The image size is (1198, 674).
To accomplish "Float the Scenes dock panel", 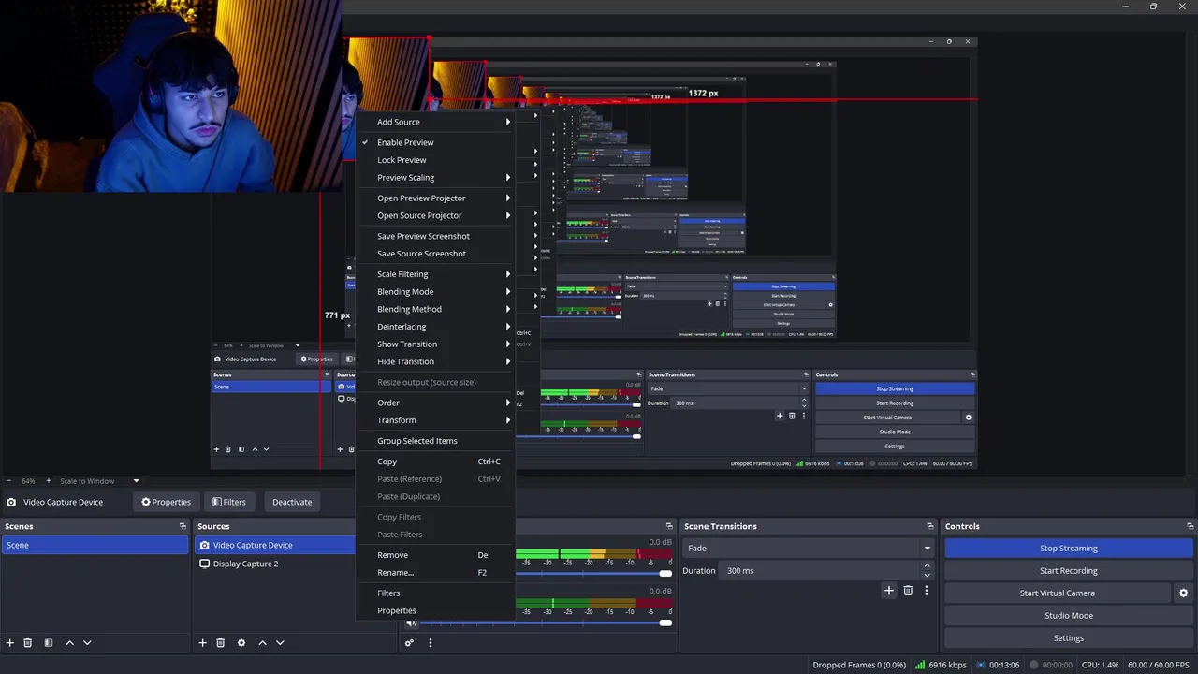I will (183, 526).
